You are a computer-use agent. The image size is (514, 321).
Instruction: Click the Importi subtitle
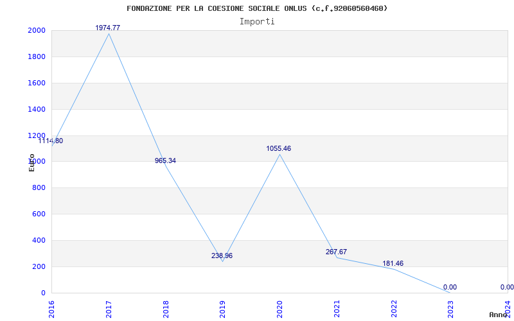point(257,22)
